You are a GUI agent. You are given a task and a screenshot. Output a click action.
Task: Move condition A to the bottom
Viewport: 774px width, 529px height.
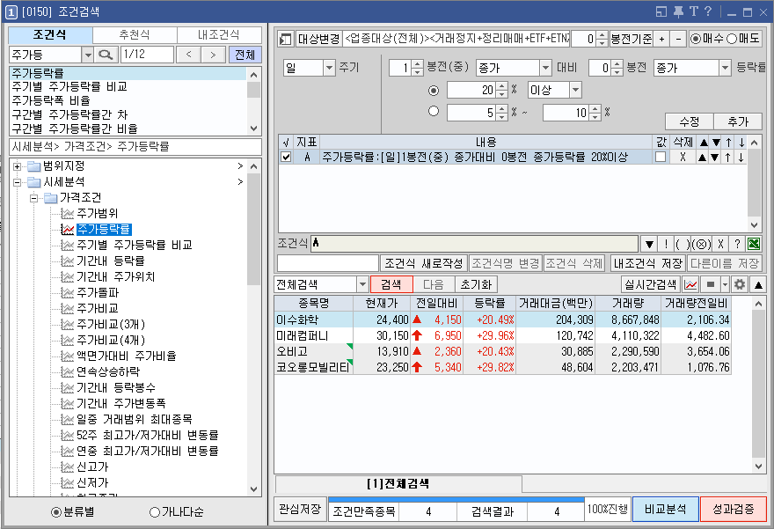[741, 158]
